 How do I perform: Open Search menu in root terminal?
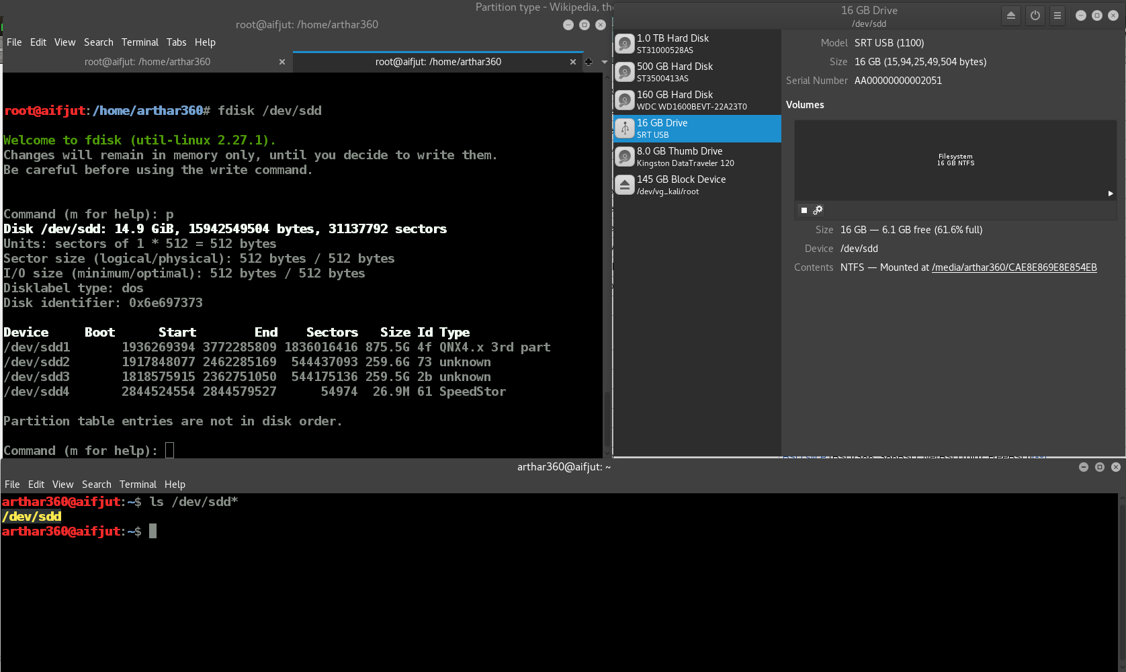pos(99,42)
